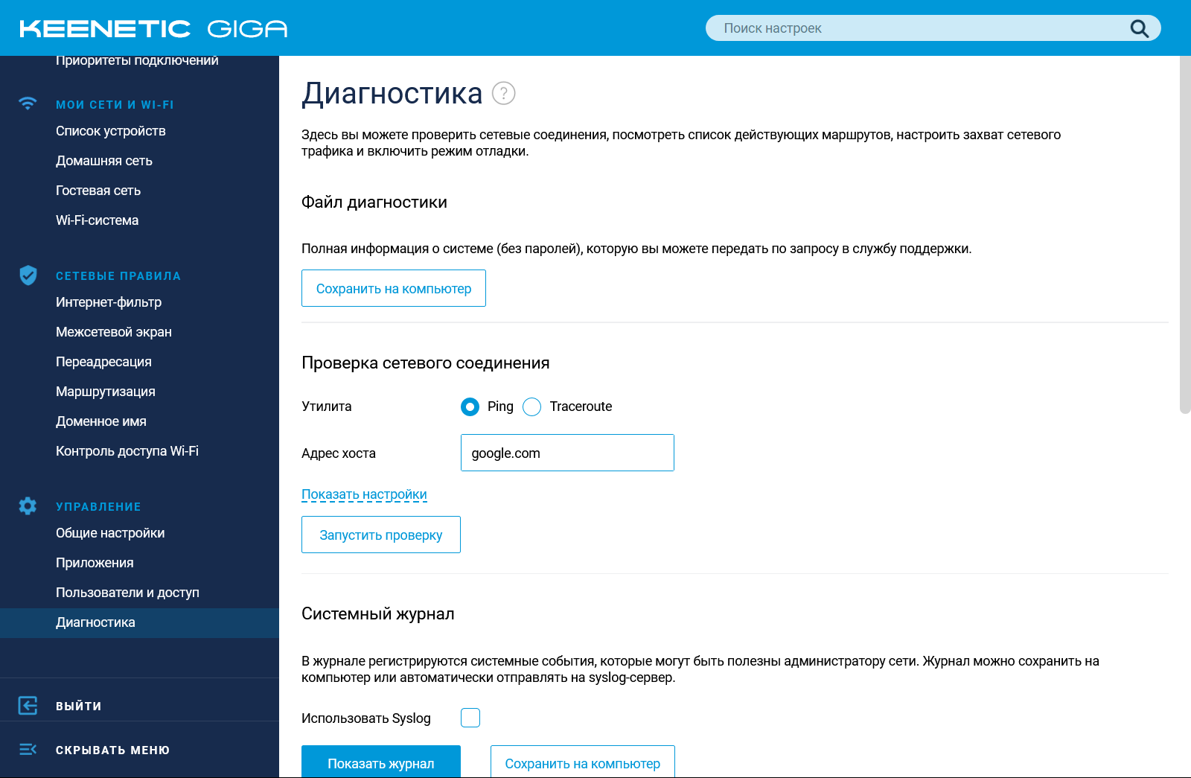Click Управление heading
This screenshot has width=1191, height=778.
coord(98,507)
